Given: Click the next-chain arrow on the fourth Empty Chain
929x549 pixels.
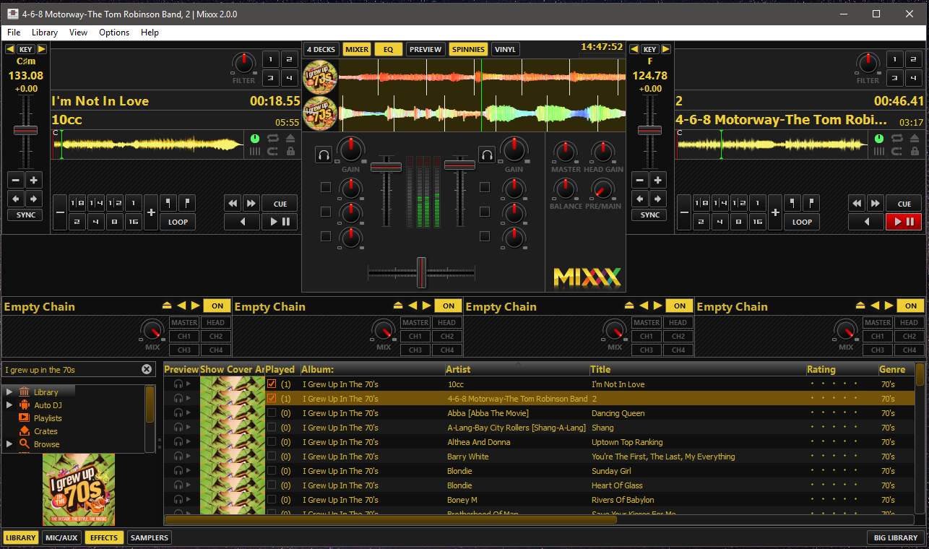Looking at the screenshot, I should [x=888, y=305].
